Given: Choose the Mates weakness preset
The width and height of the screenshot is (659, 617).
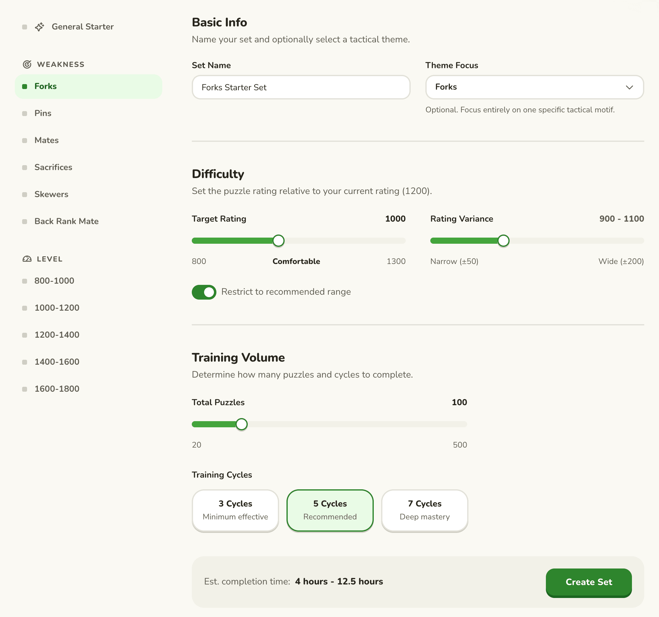Looking at the screenshot, I should tap(89, 140).
